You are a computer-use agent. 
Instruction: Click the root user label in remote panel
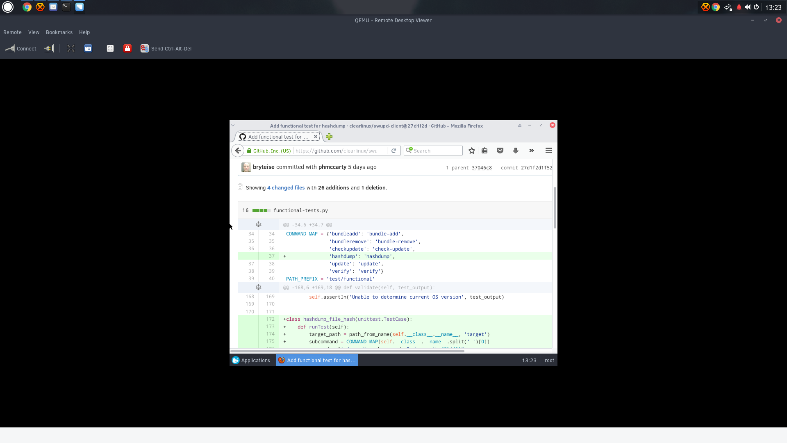[x=549, y=361]
